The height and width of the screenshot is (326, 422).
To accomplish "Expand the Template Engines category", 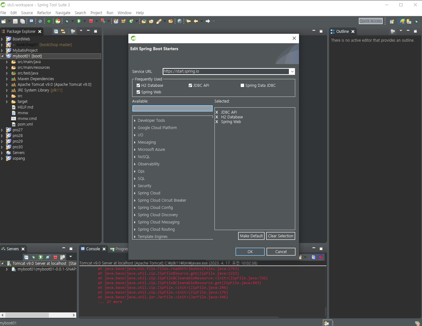I will coord(135,237).
